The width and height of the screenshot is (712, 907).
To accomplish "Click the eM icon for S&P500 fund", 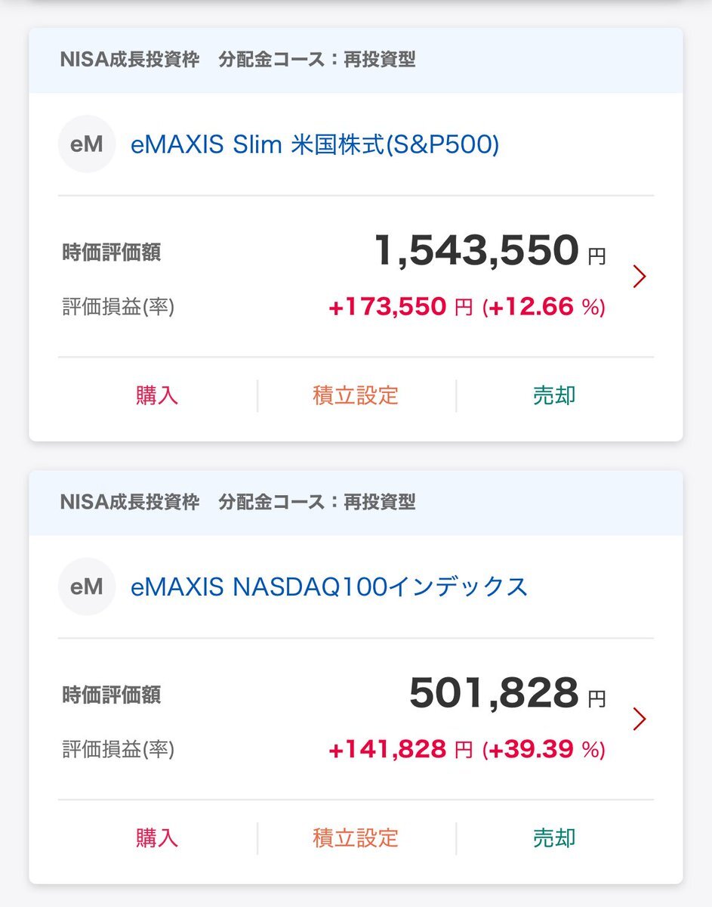I will coord(87,144).
